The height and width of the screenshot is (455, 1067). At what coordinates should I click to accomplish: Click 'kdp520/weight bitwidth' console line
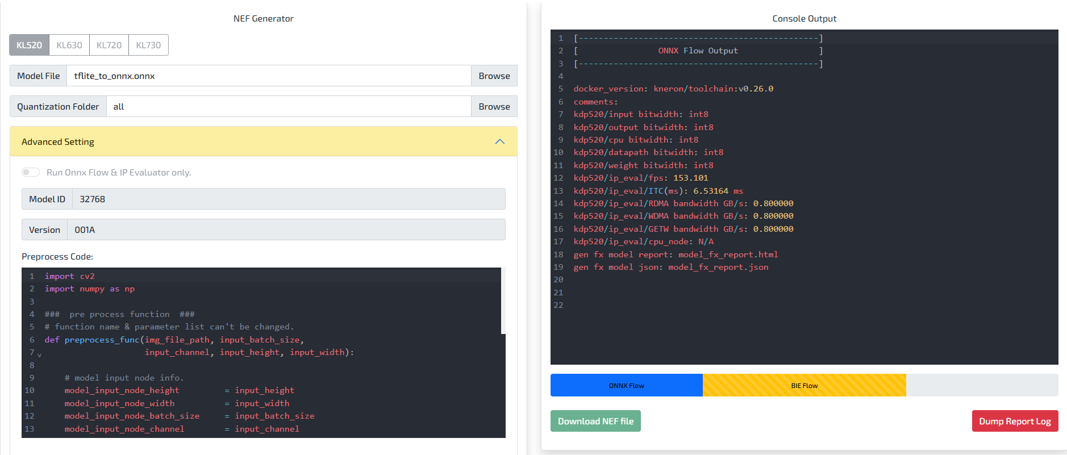click(643, 165)
